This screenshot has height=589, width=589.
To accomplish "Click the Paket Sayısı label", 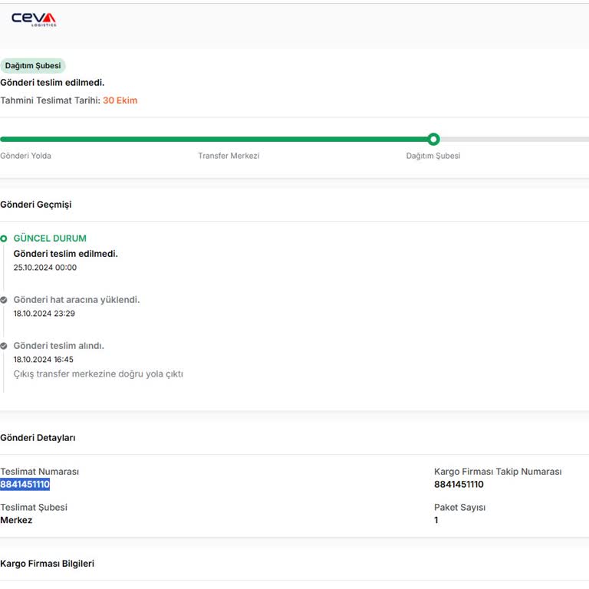I will click(x=460, y=508).
